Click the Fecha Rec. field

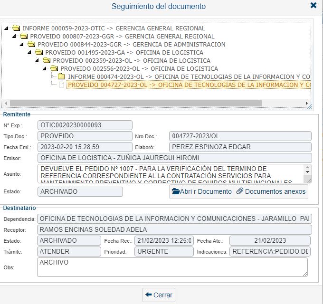coord(164,240)
